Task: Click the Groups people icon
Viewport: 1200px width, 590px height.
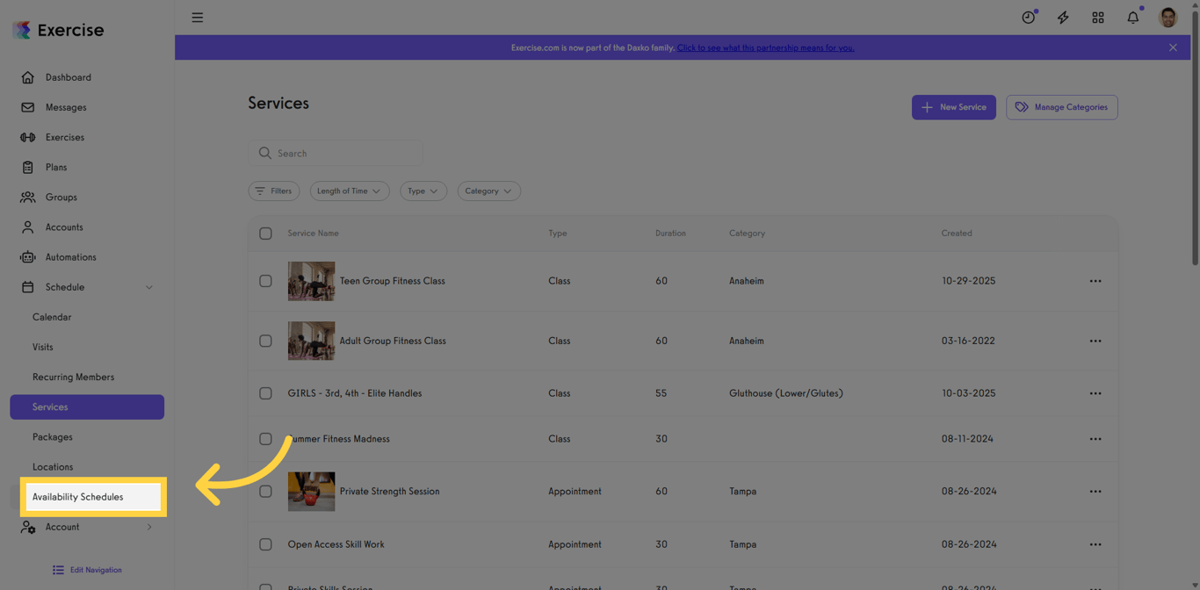Action: click(x=28, y=197)
